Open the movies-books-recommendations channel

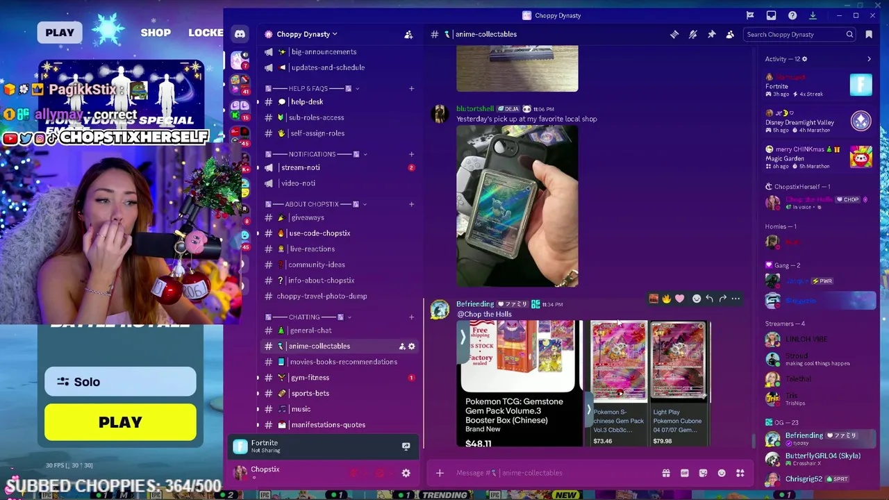[339, 362]
